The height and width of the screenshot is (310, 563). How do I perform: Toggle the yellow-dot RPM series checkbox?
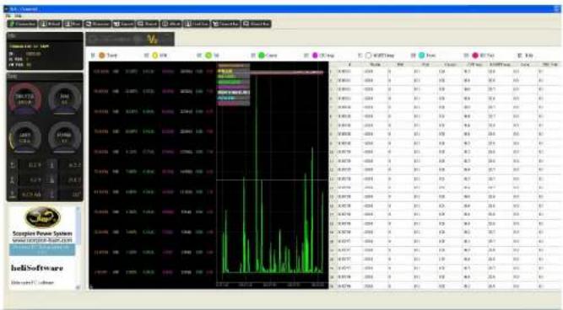[x=146, y=56]
